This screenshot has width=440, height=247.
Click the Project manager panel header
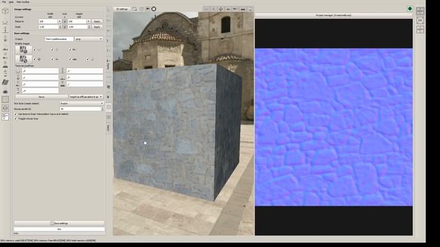tap(333, 15)
